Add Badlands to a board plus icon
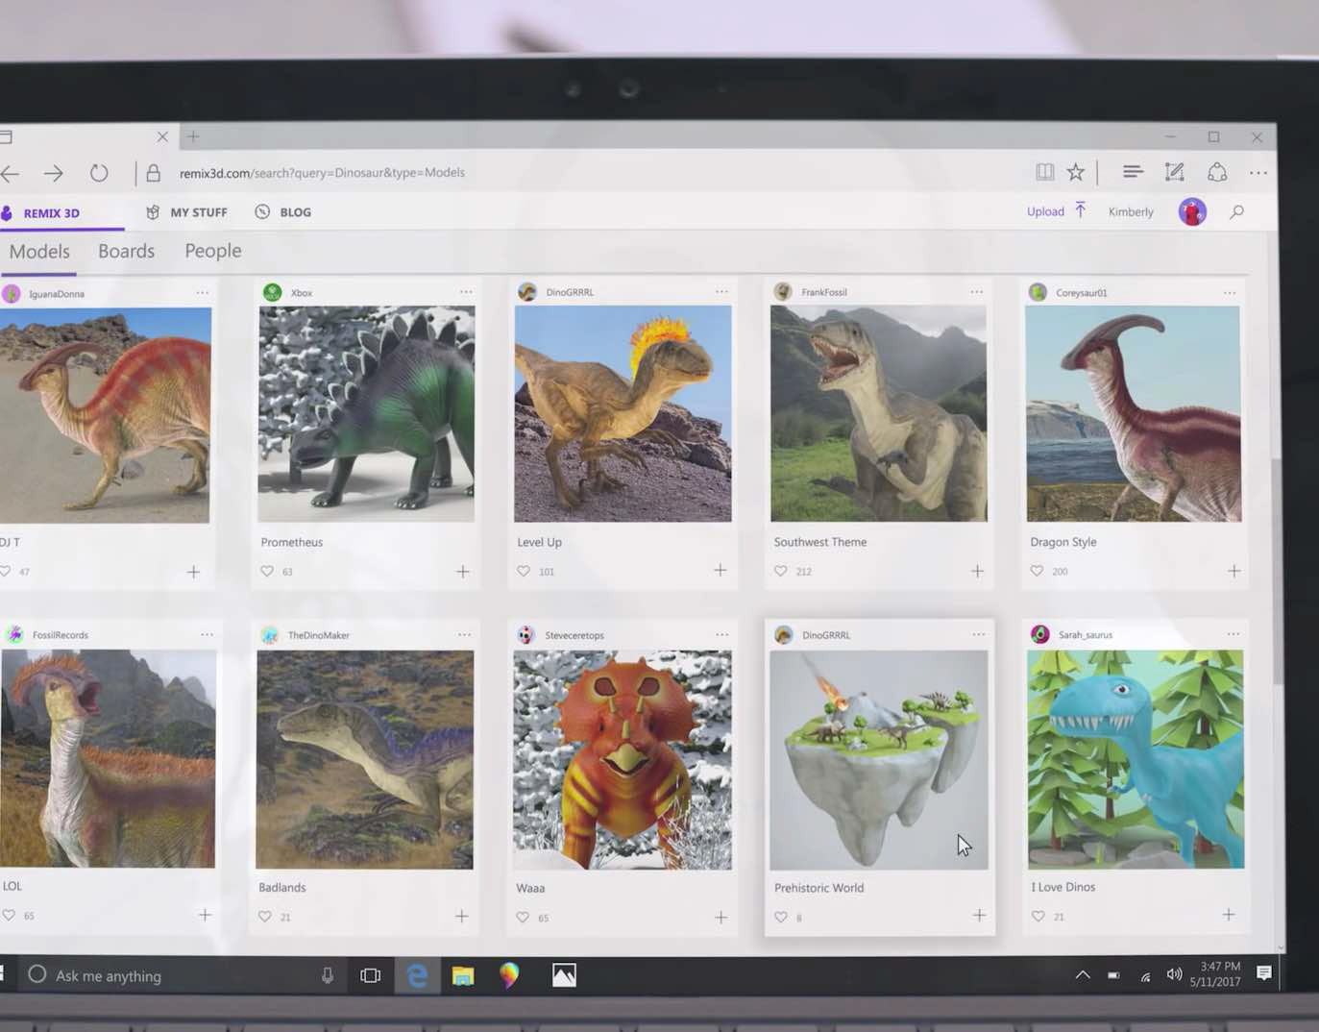The image size is (1319, 1032). [462, 917]
